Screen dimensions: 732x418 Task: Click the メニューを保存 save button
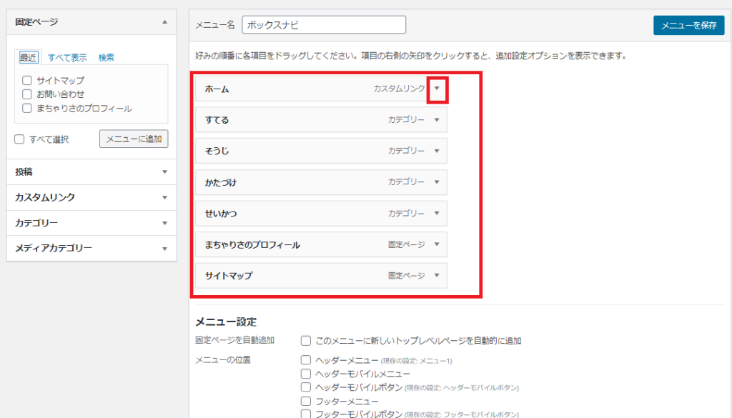688,24
